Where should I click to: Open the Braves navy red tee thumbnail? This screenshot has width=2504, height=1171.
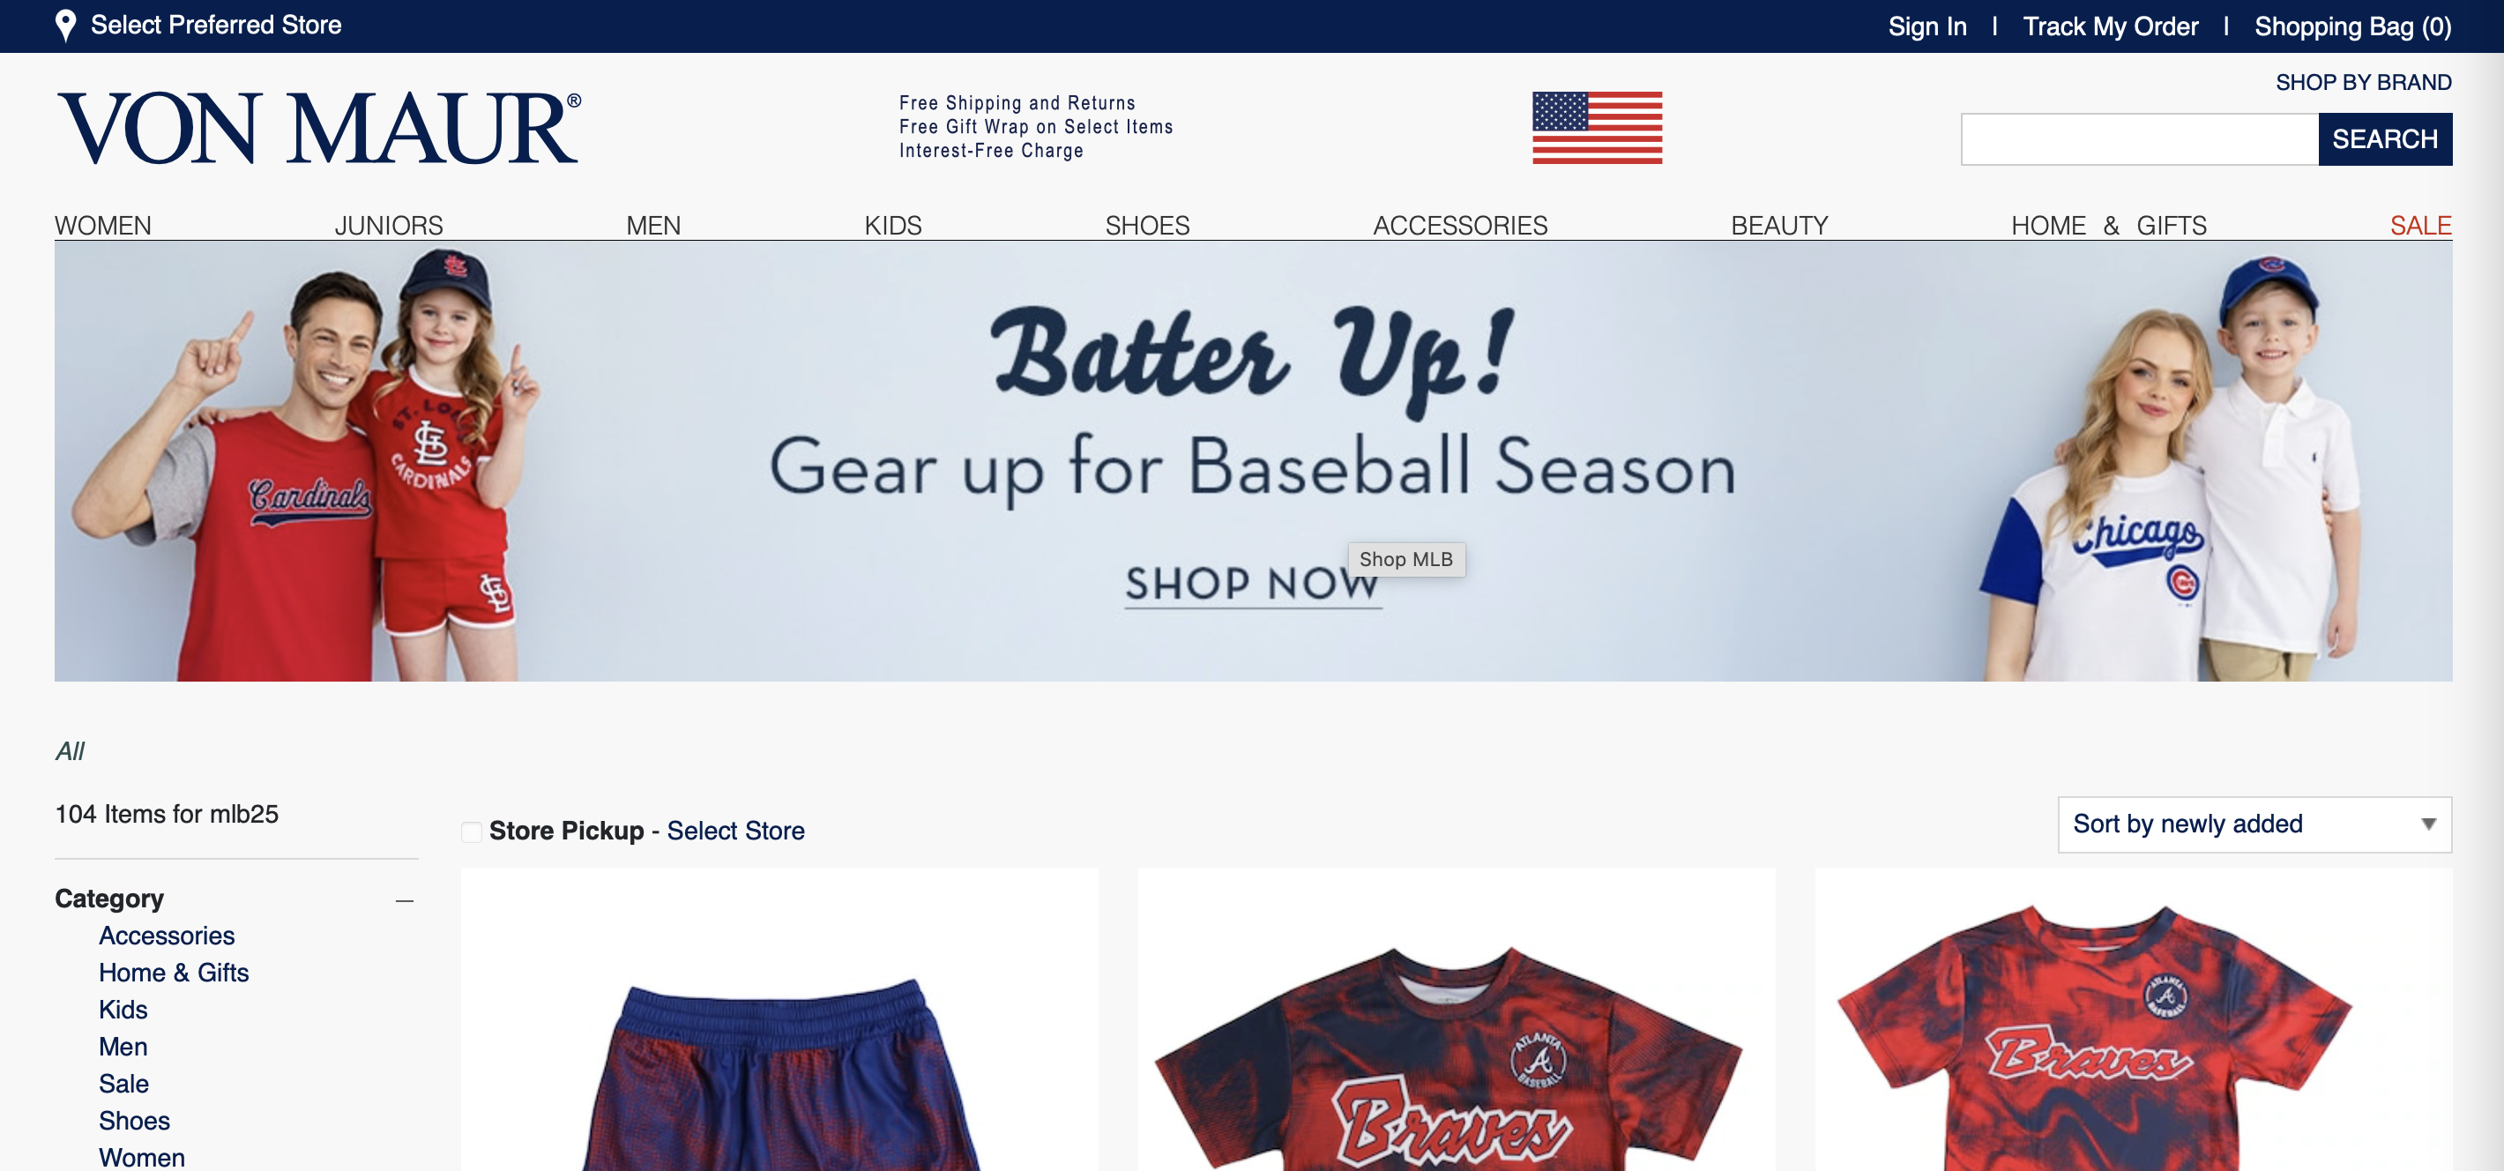(1457, 1020)
